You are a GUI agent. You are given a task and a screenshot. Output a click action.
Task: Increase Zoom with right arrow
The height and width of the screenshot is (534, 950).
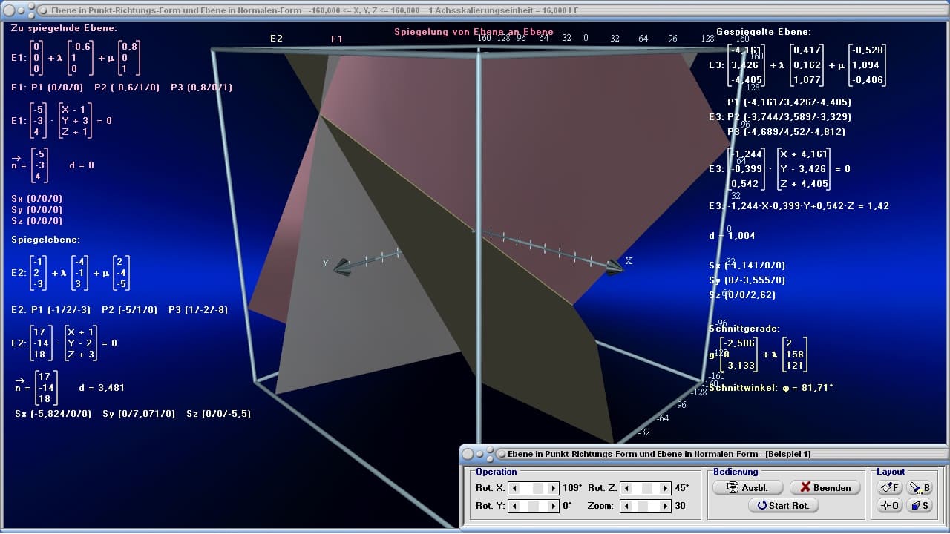[x=666, y=506]
